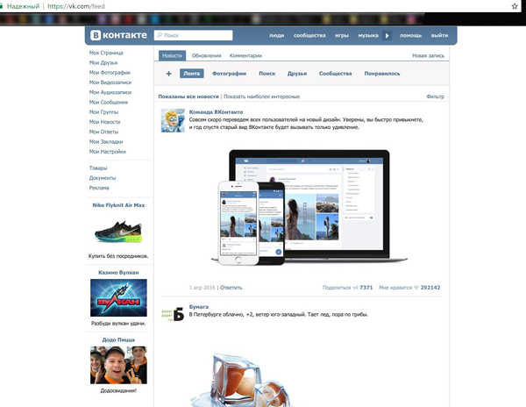This screenshot has width=526, height=407.
Task: Log out via the выйти link
Action: pos(439,35)
